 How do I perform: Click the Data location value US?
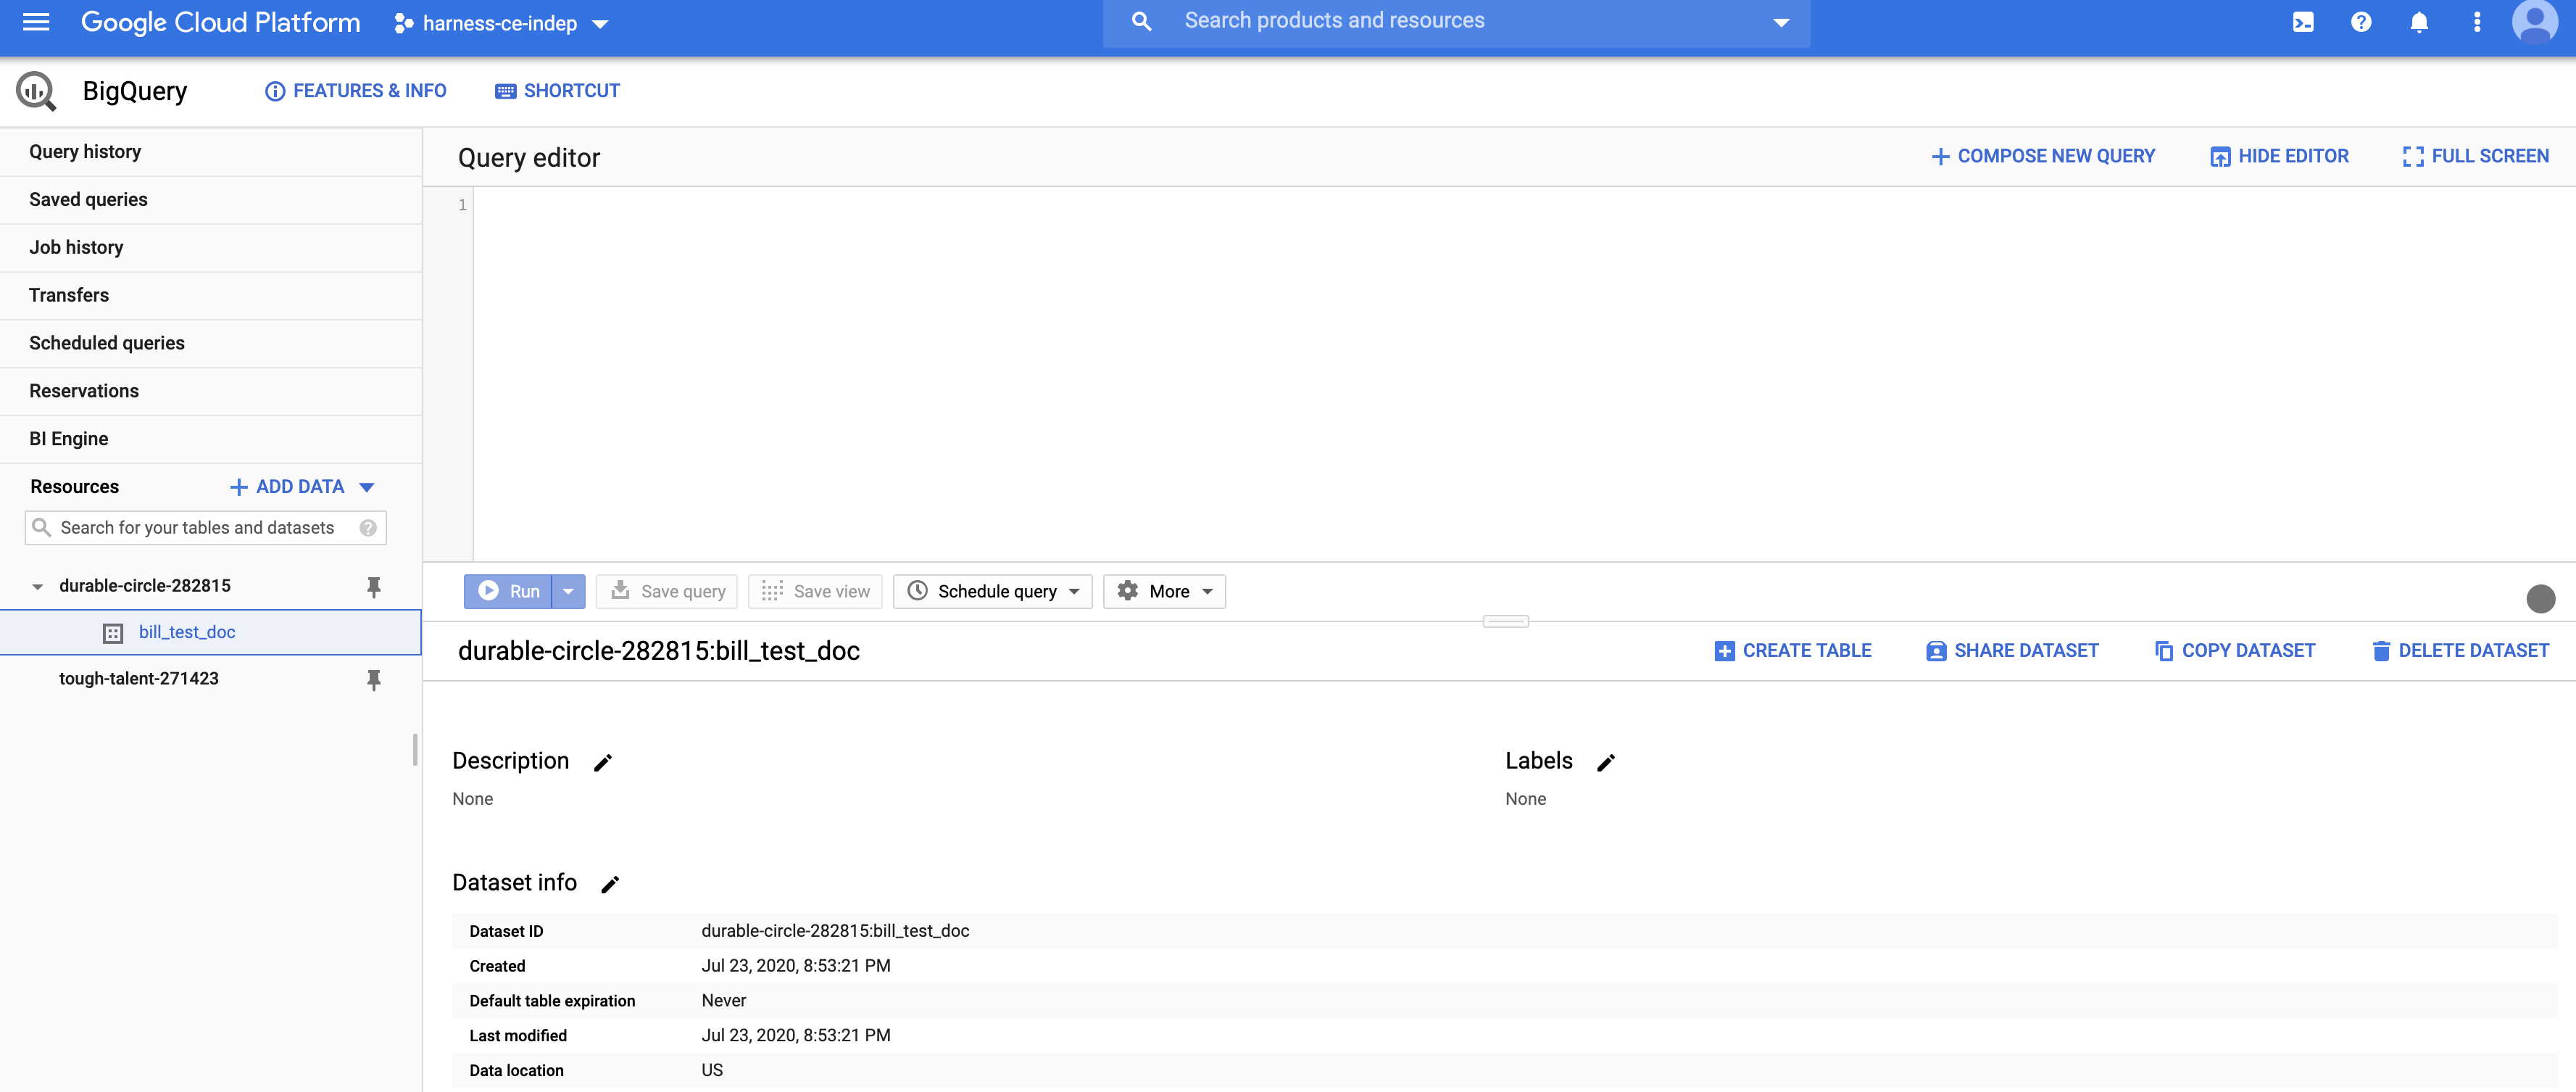coord(712,1070)
